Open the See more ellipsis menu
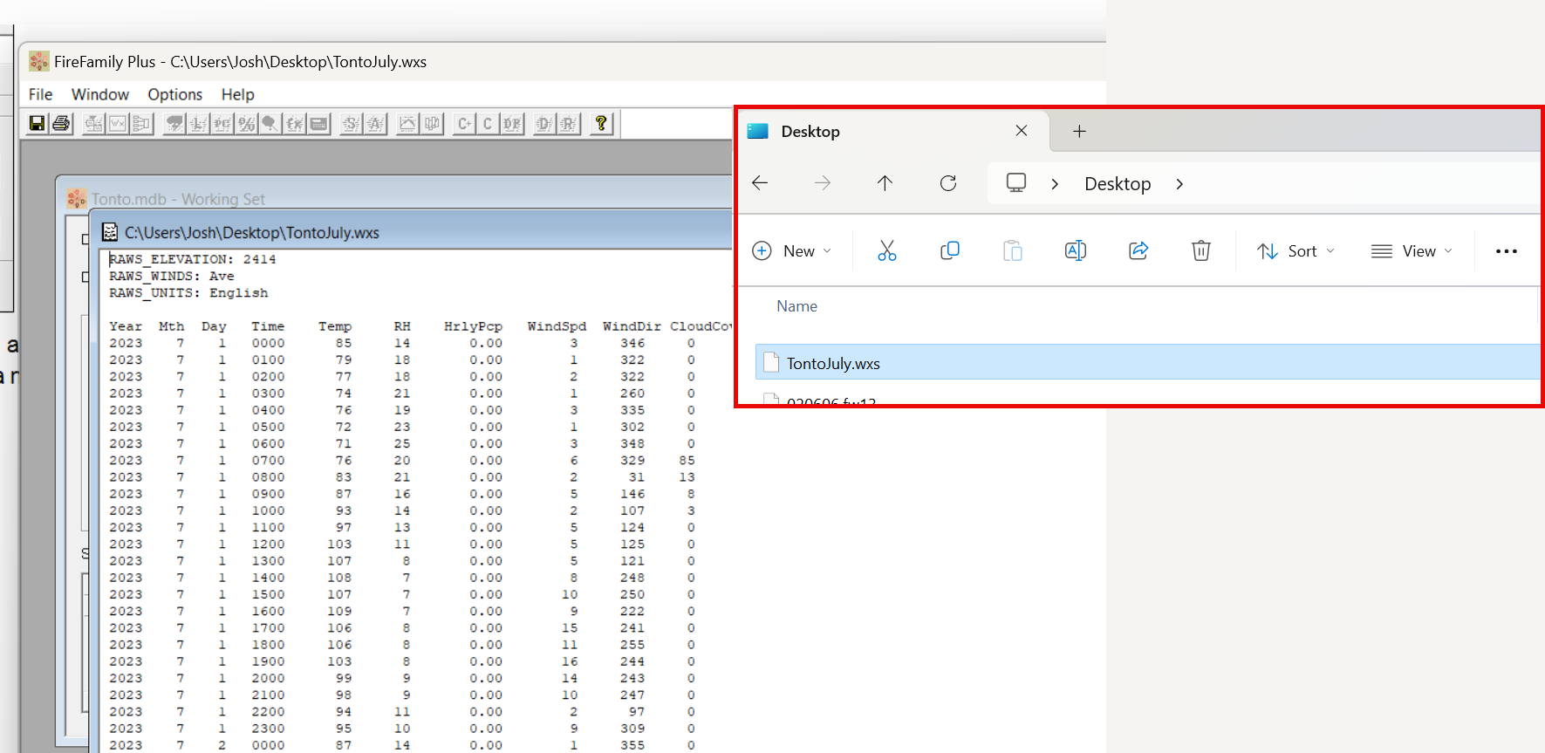 [1507, 251]
